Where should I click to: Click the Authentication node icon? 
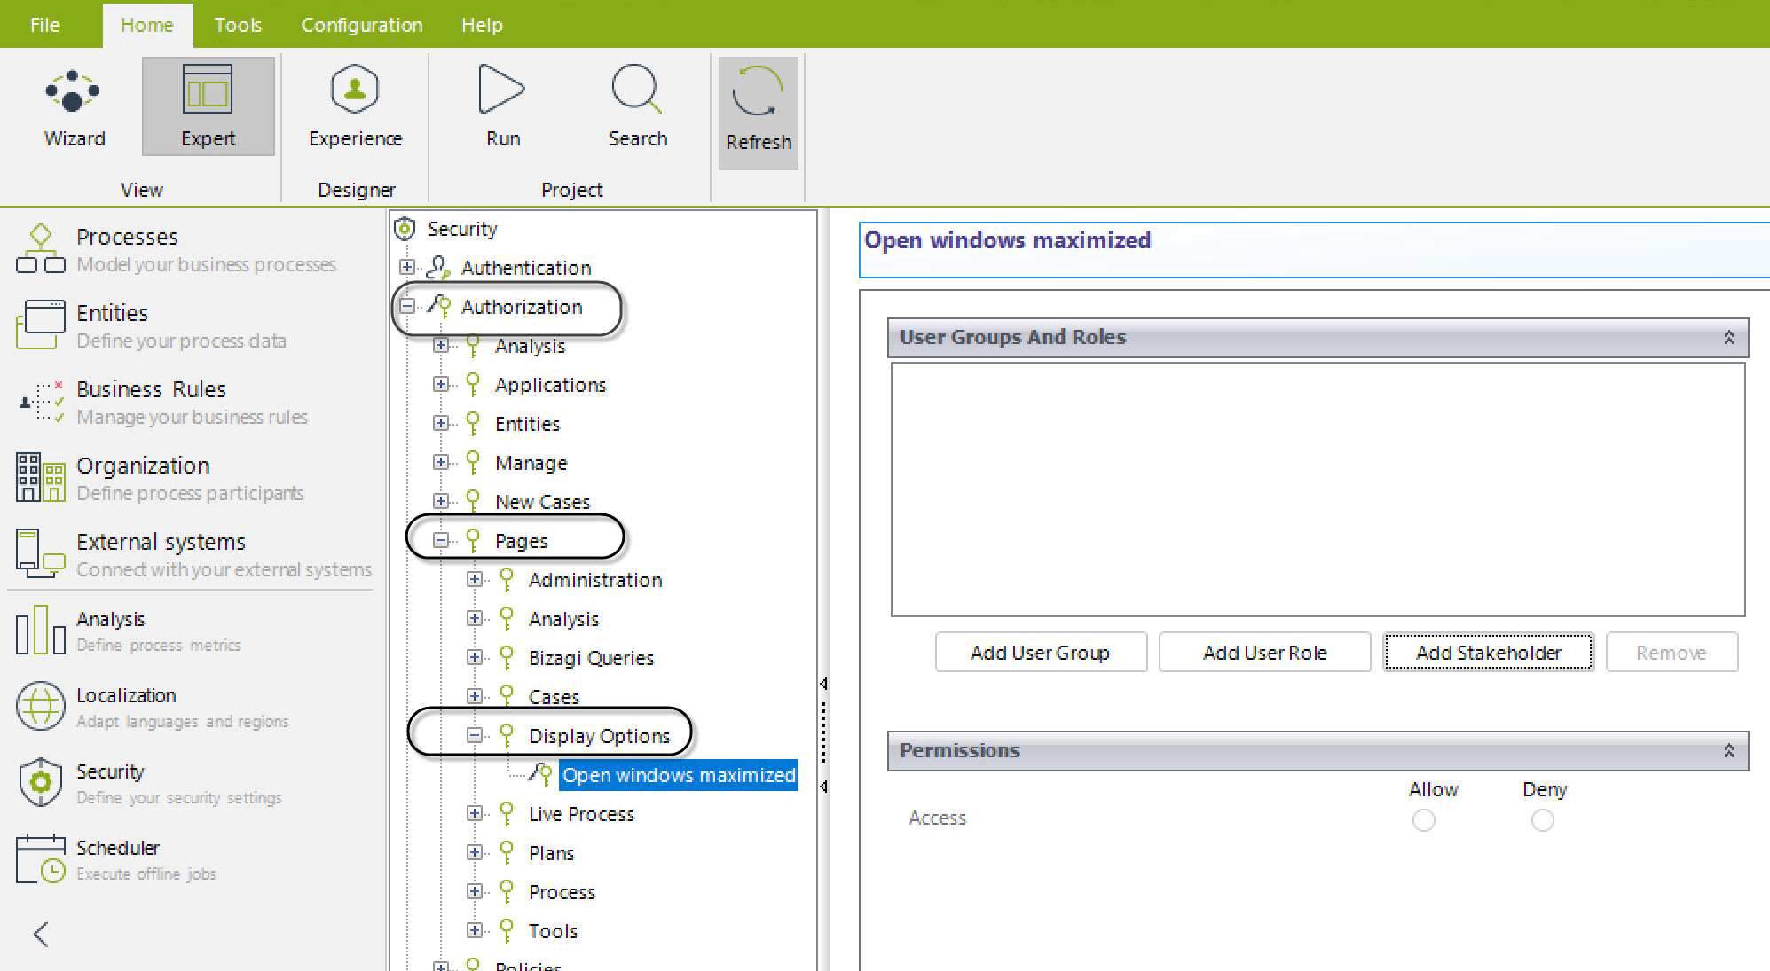tap(438, 267)
